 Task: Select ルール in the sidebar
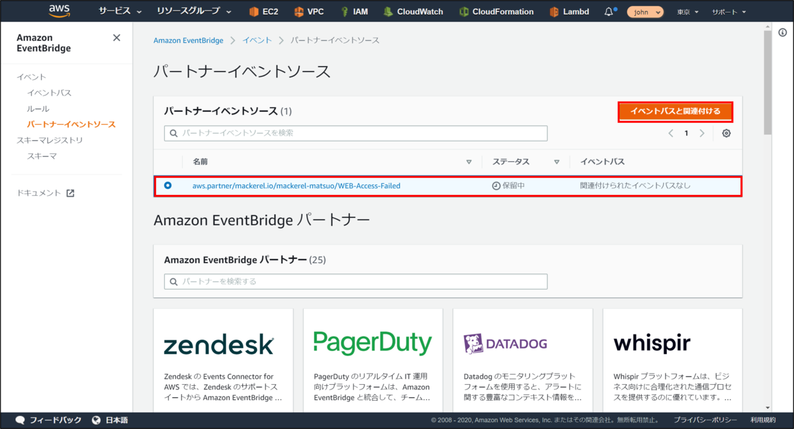[x=38, y=108]
